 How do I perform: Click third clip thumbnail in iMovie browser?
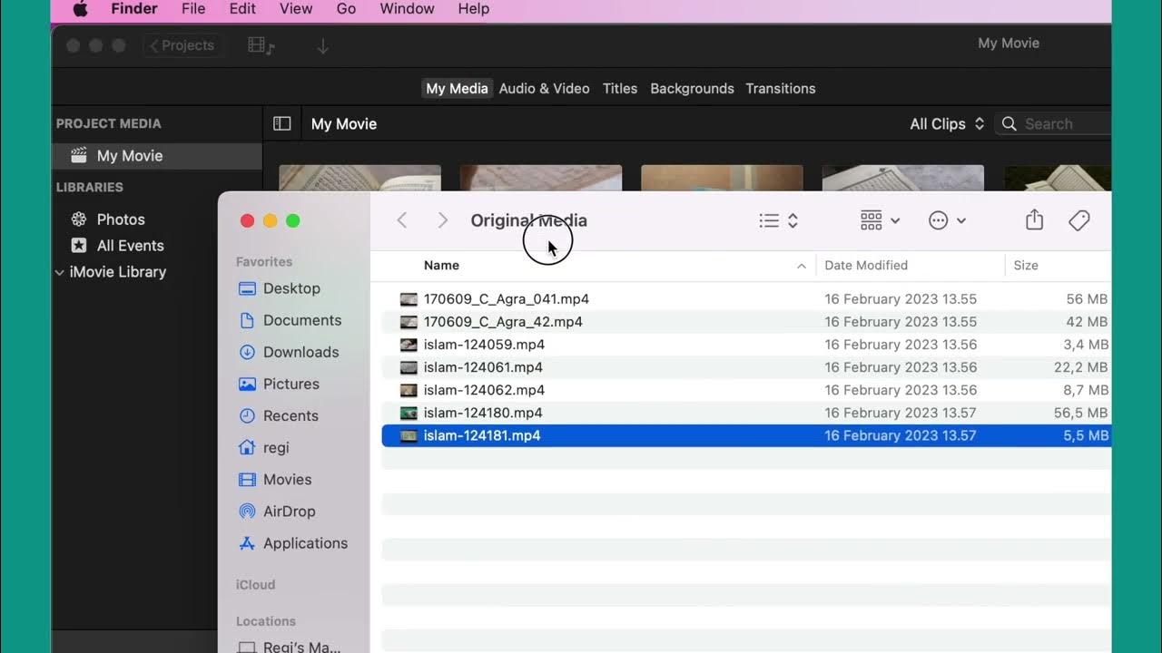point(722,178)
